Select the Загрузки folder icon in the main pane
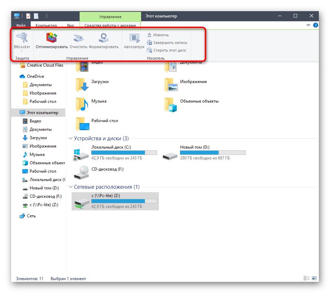This screenshot has height=293, width=330. coord(82,84)
